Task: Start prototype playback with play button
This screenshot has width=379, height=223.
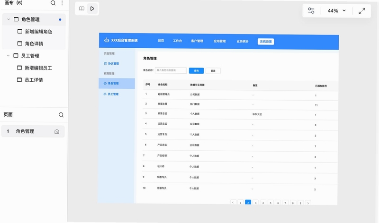Action: pyautogui.click(x=92, y=9)
